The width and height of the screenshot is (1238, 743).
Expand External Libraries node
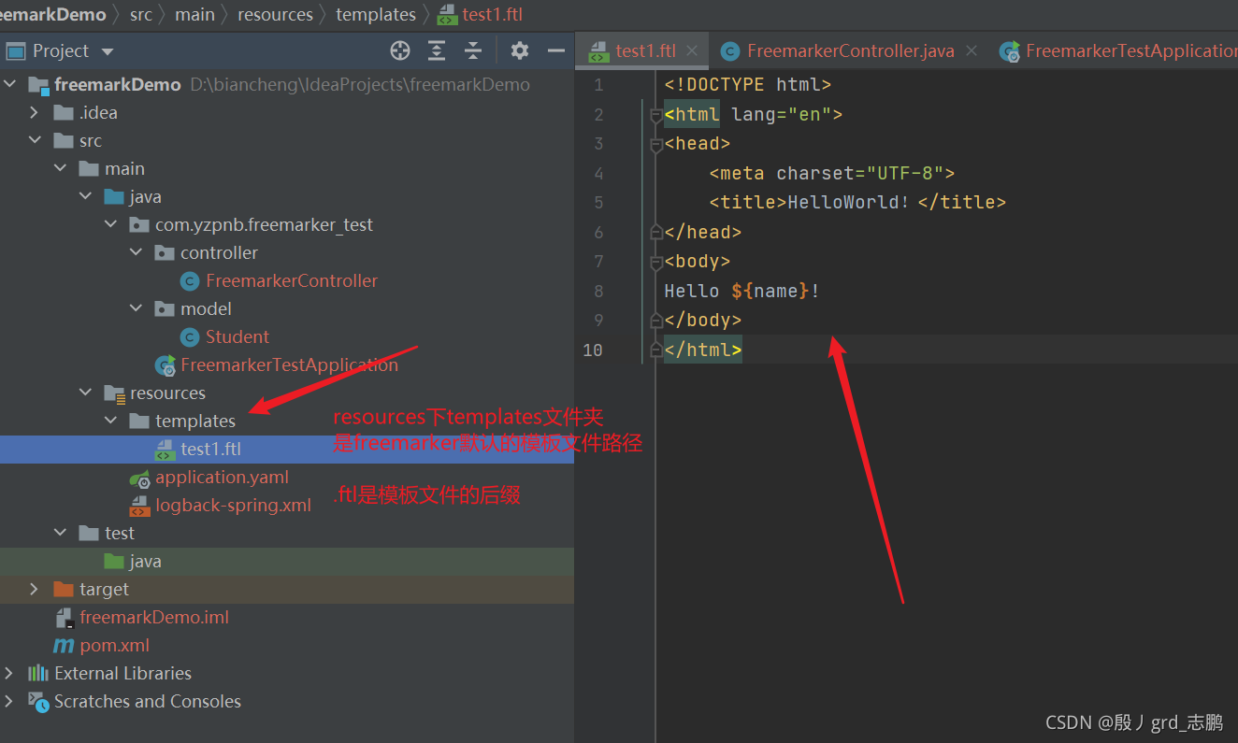pyautogui.click(x=9, y=673)
